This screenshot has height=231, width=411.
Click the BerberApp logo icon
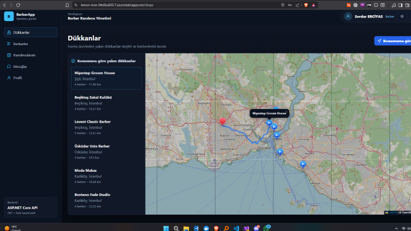(9, 16)
